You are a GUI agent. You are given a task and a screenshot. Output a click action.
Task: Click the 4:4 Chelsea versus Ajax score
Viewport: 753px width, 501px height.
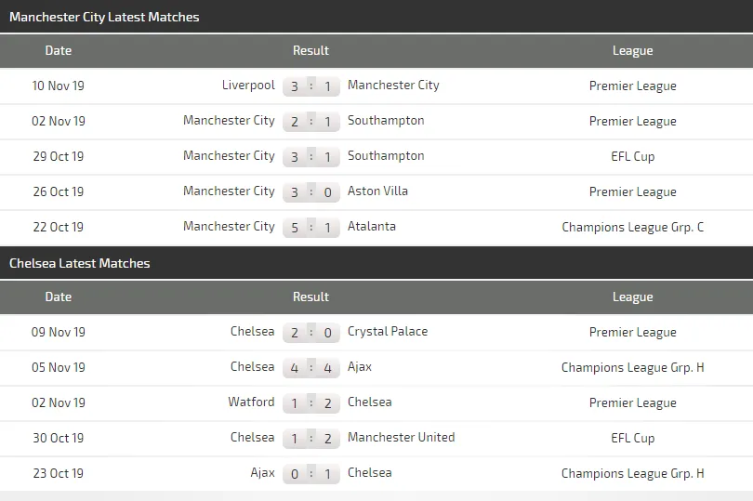point(311,368)
